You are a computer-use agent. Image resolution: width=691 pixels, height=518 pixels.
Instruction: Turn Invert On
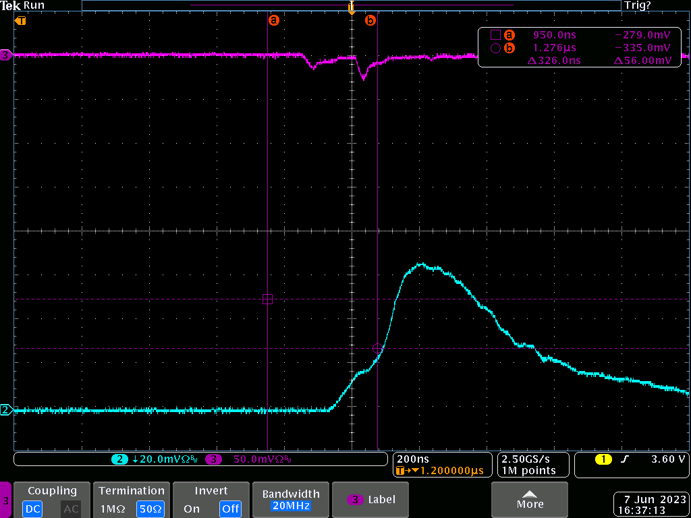[x=192, y=509]
